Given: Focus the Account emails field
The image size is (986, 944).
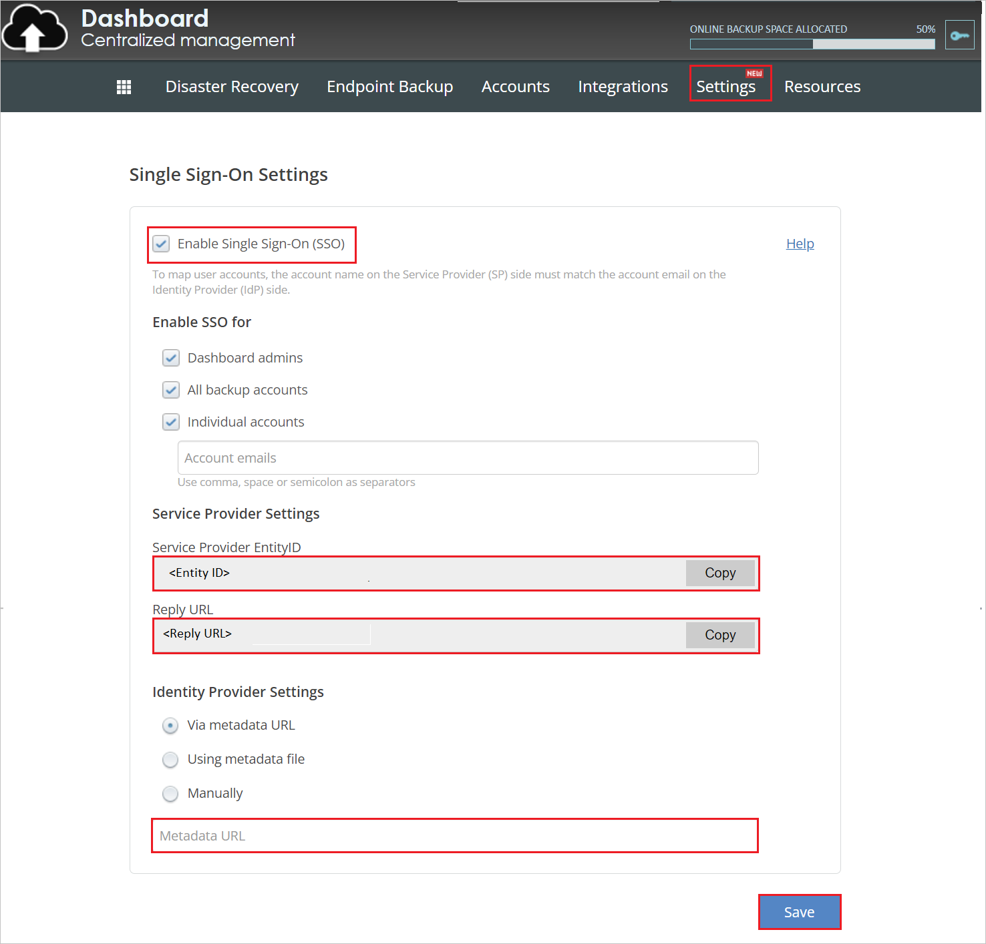Looking at the screenshot, I should [x=468, y=458].
